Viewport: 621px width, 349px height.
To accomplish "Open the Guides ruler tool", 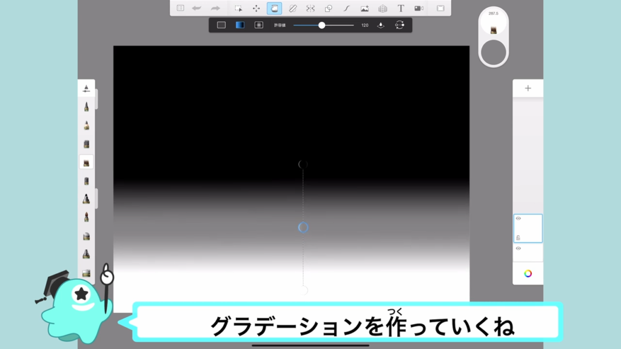I will (x=292, y=8).
